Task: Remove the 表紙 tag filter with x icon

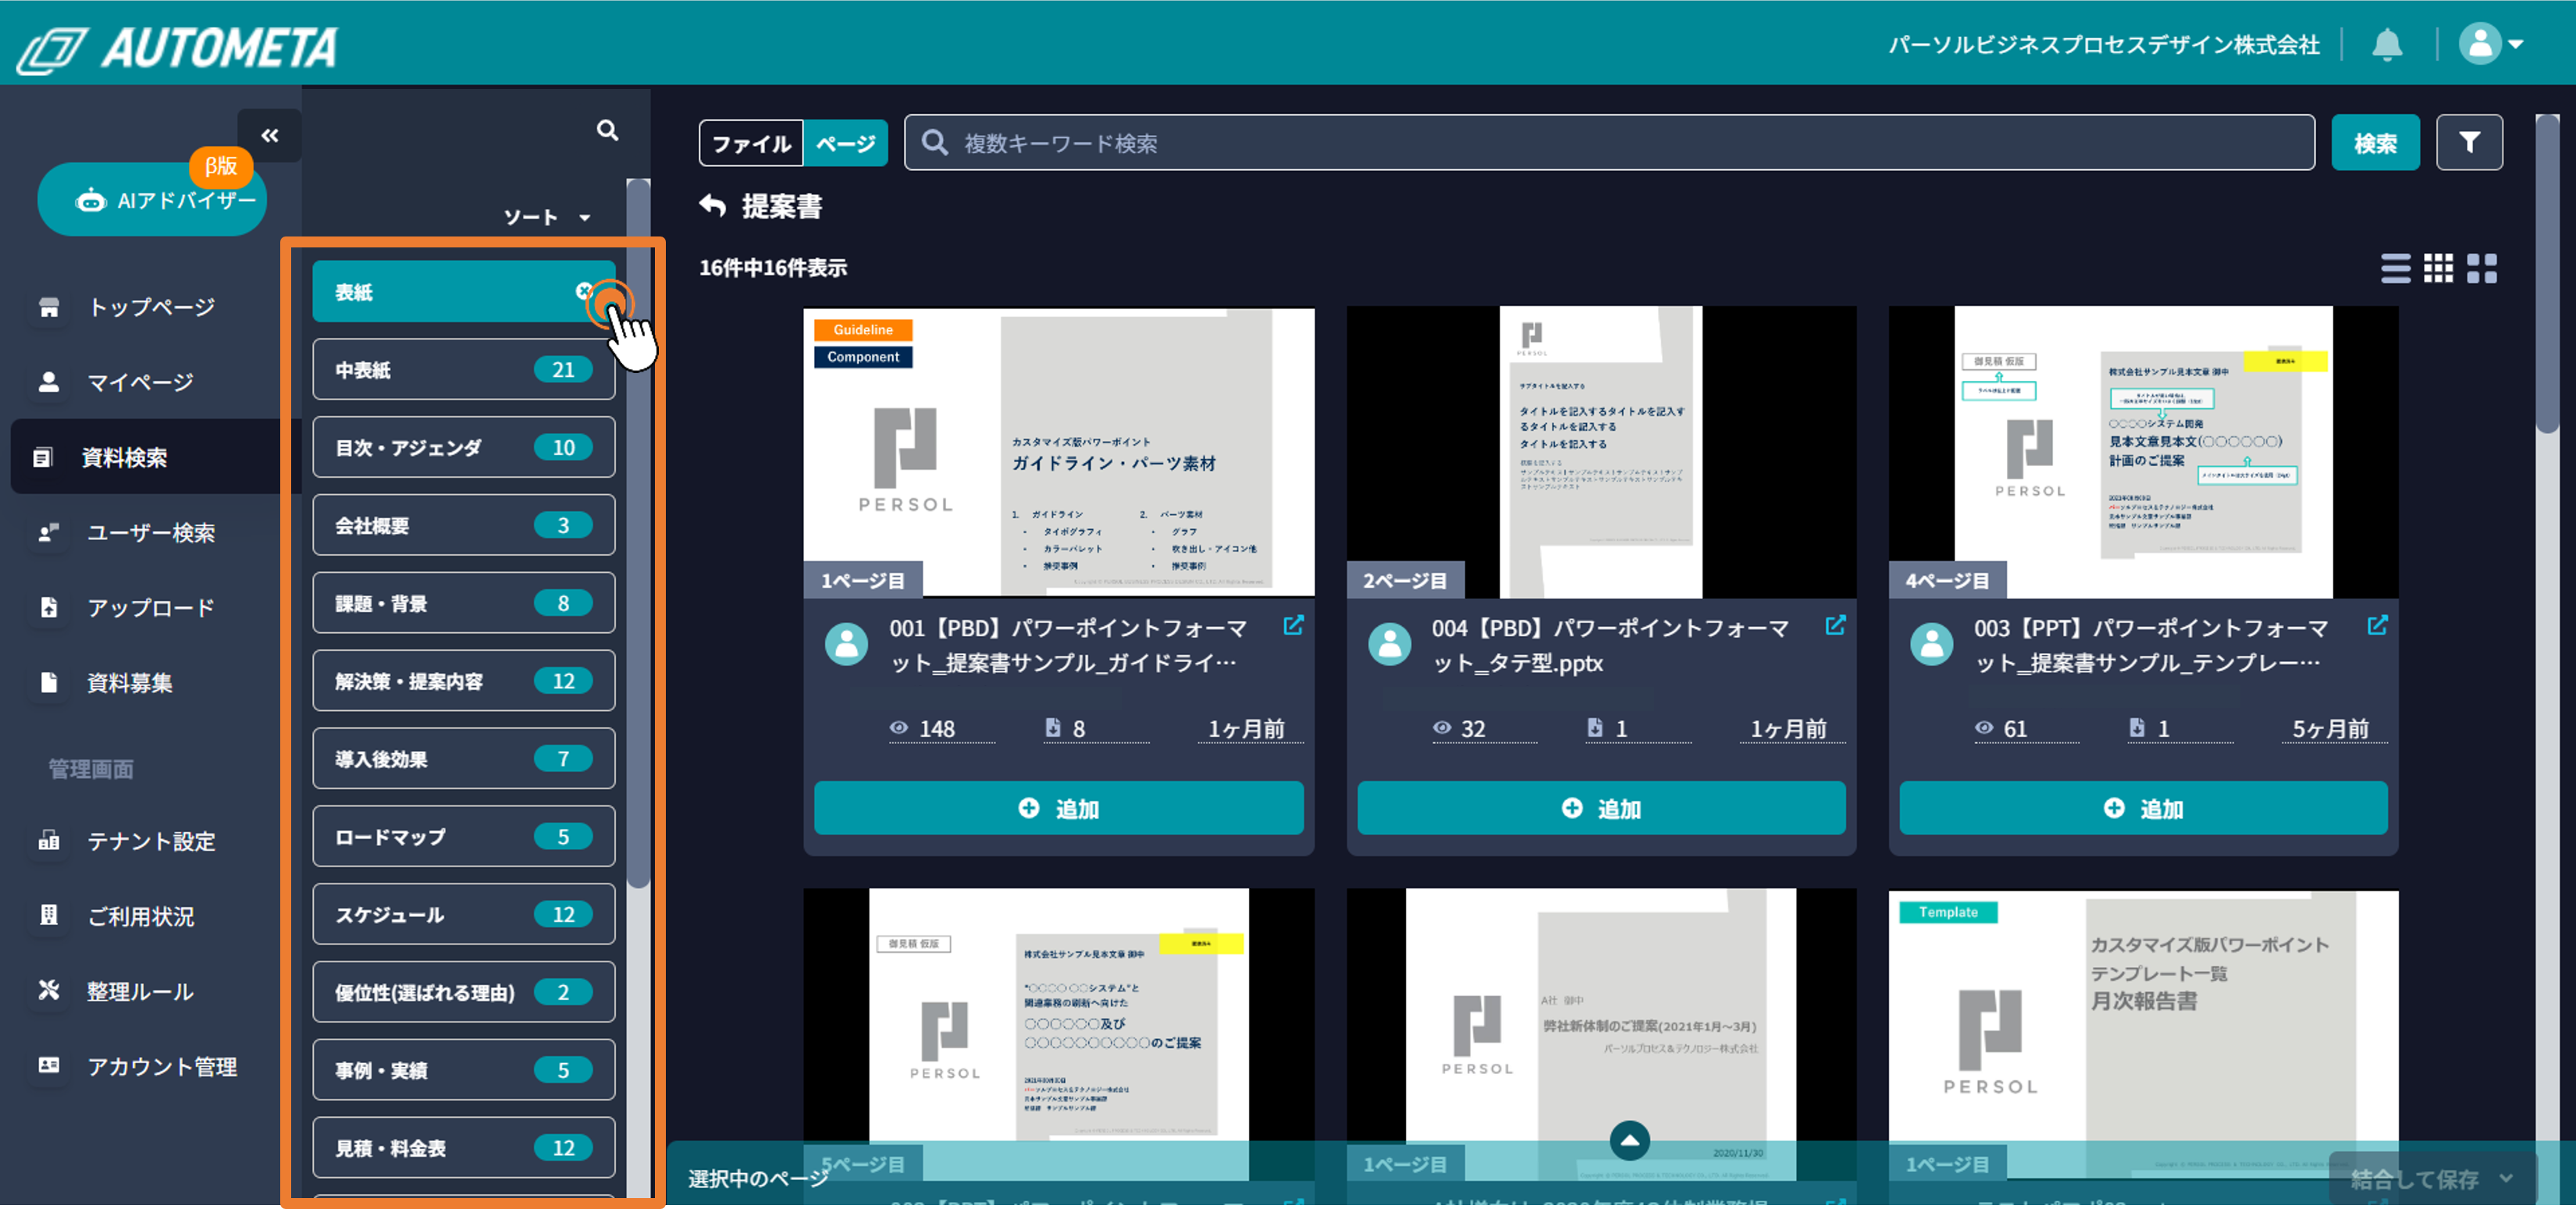Action: coord(584,290)
